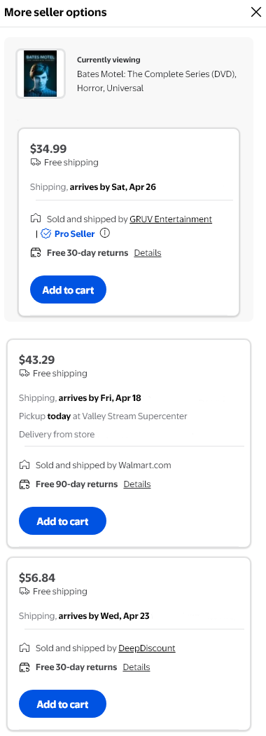
Task: View Details for GRUV 30-day returns
Action: 148,253
